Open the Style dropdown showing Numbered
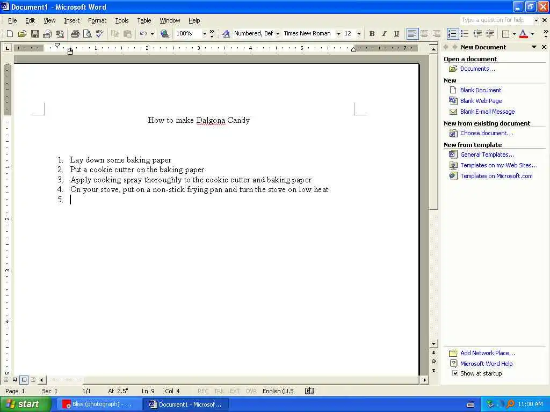This screenshot has height=412, width=550. click(x=278, y=34)
